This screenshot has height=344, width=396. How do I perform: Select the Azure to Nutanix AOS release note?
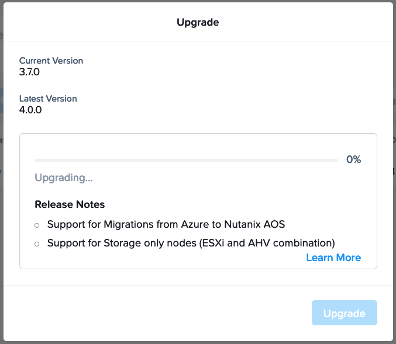click(166, 224)
